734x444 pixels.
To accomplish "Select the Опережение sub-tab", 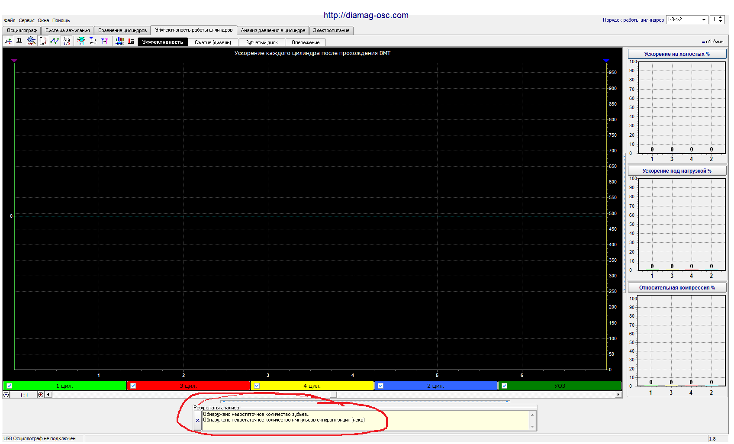I will coord(306,42).
